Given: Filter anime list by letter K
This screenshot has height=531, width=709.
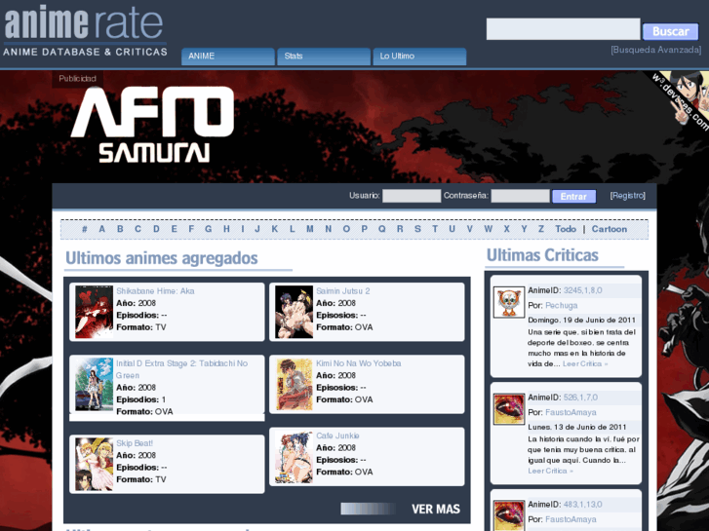Looking at the screenshot, I should tap(274, 229).
